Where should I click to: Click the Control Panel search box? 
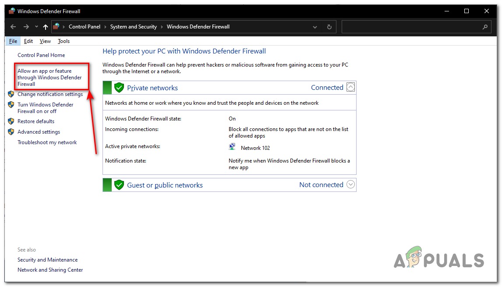(412, 27)
